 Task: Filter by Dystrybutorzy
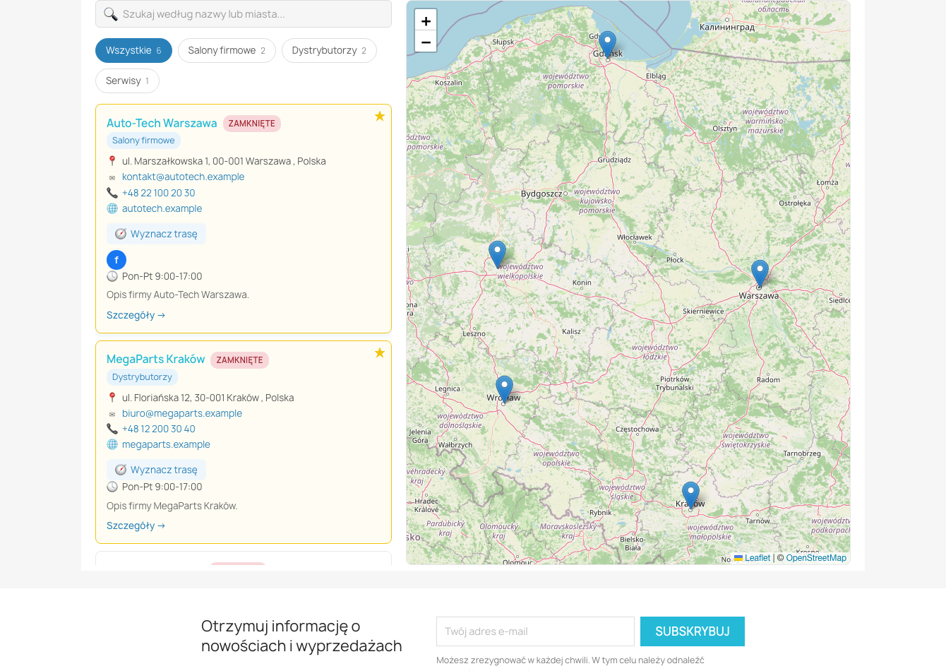pos(329,51)
